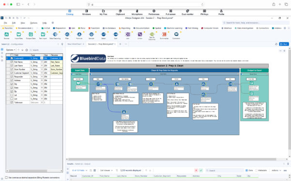
Task: Switch to the New Workflow1 tab
Action: tap(74, 44)
